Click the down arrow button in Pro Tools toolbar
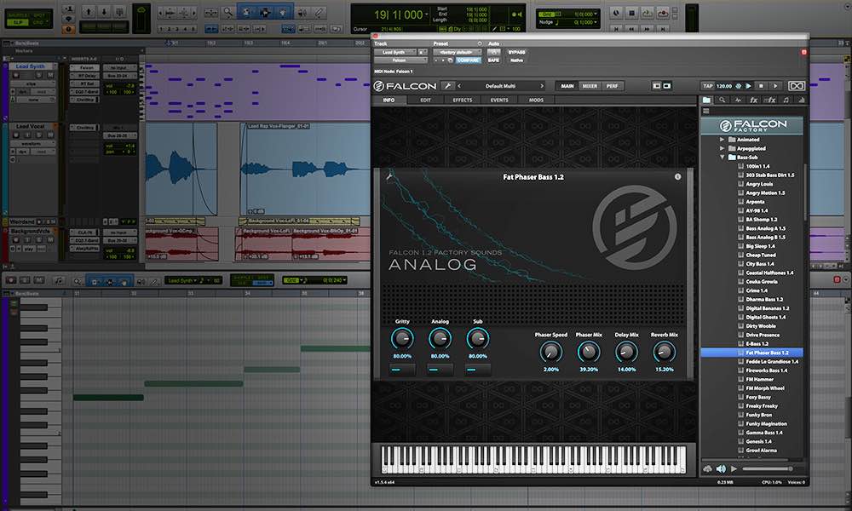Viewport: 852px width, 511px height. [104, 11]
